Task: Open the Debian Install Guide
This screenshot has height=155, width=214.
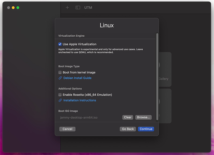Action: [x=77, y=78]
